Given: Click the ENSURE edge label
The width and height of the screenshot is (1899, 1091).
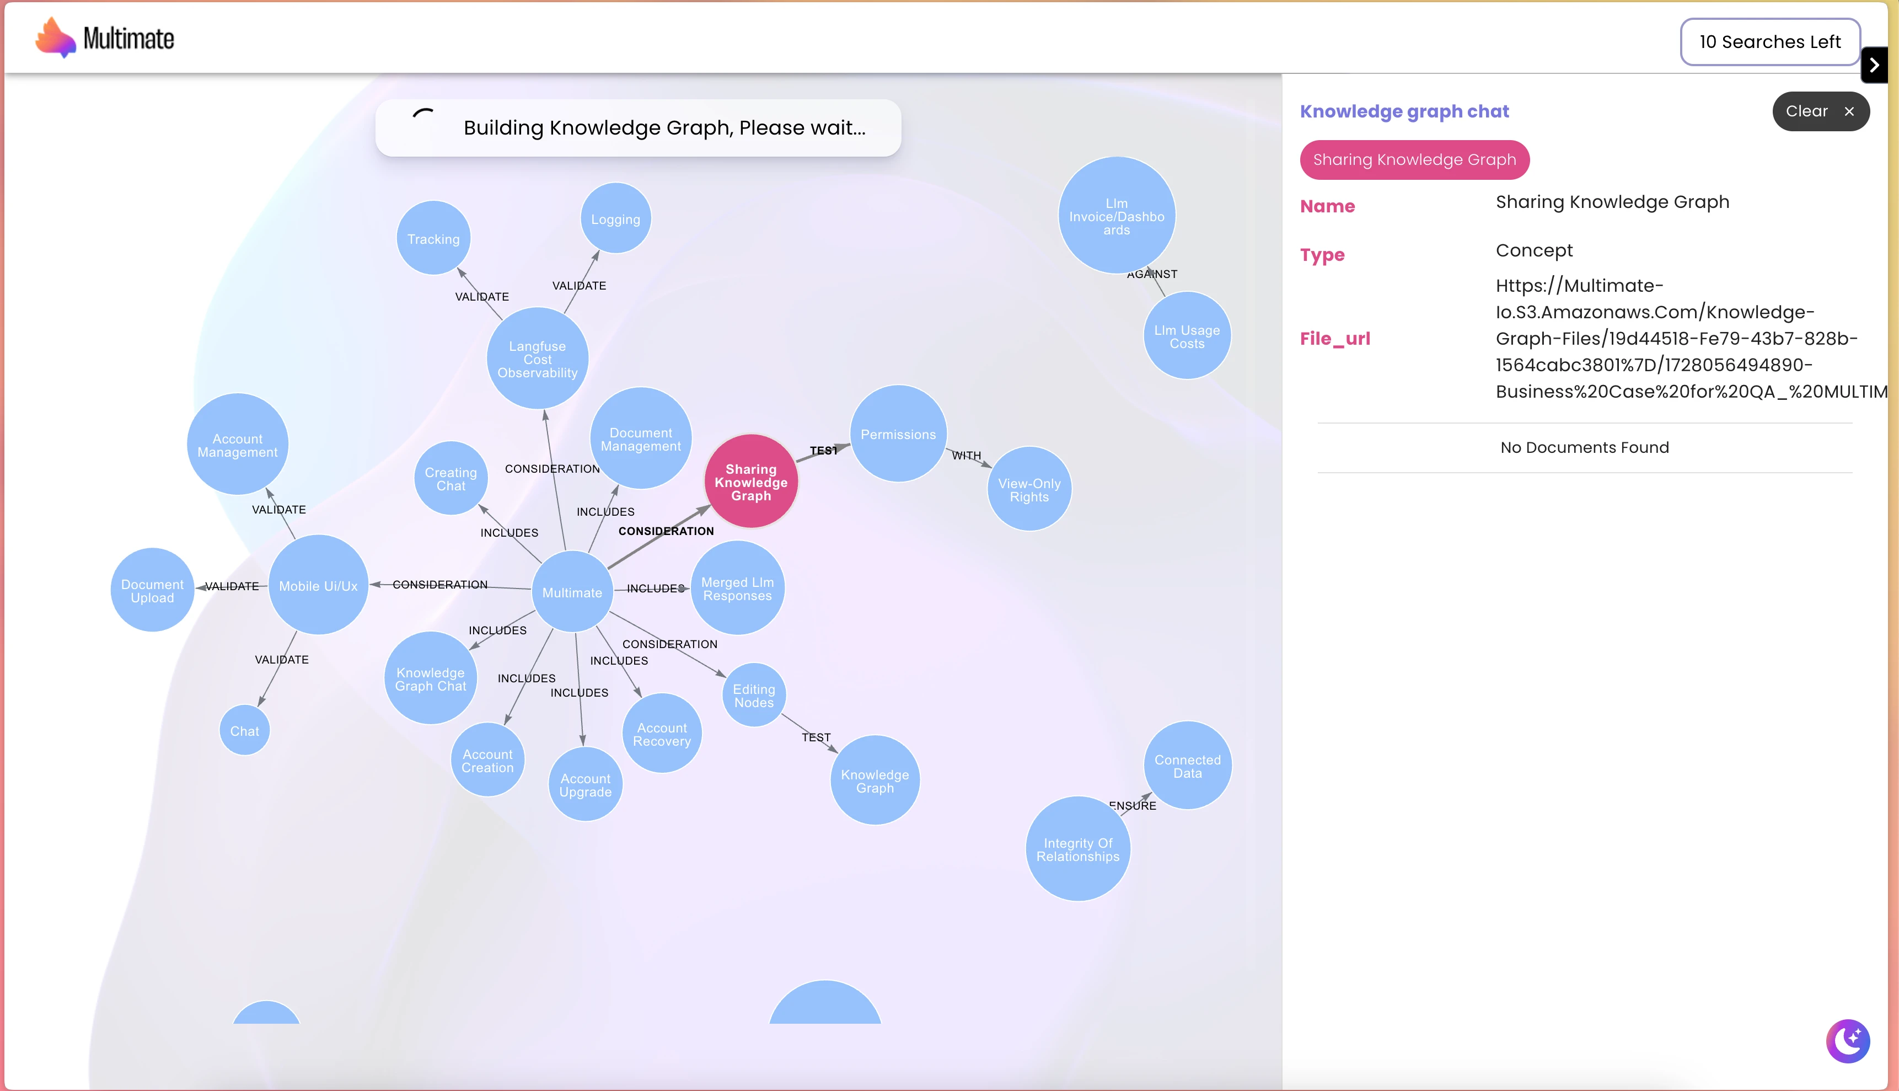Looking at the screenshot, I should pos(1133,805).
